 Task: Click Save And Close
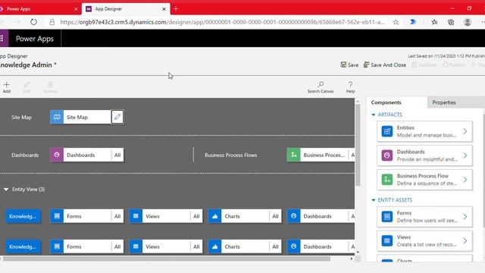(384, 64)
